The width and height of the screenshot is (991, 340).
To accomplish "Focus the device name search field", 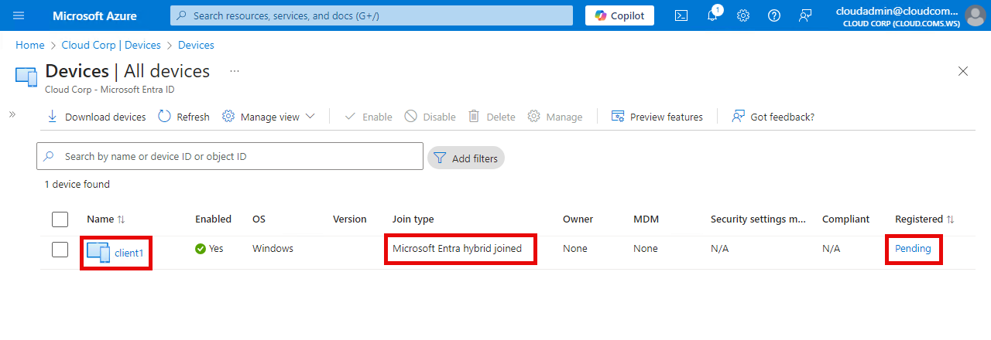I will point(230,156).
